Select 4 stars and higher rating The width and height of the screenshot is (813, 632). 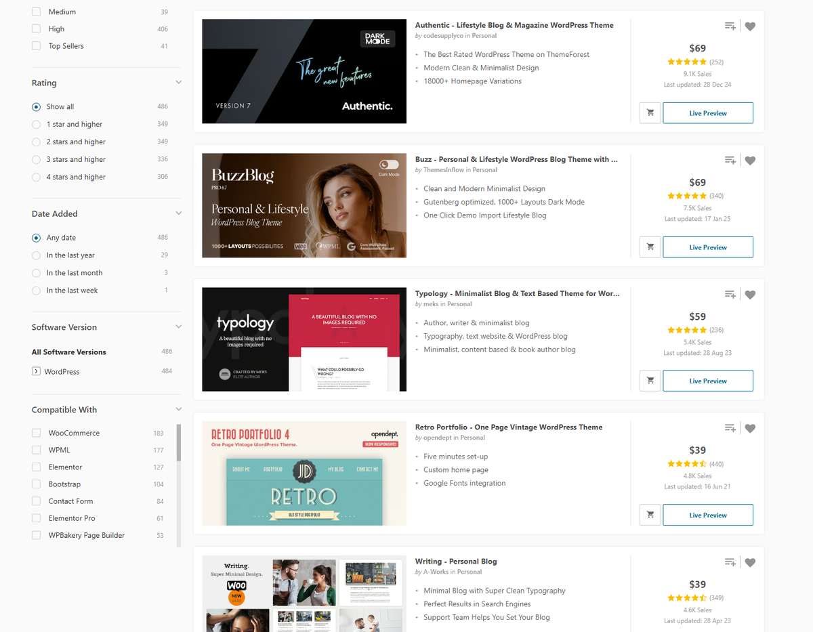coord(36,177)
